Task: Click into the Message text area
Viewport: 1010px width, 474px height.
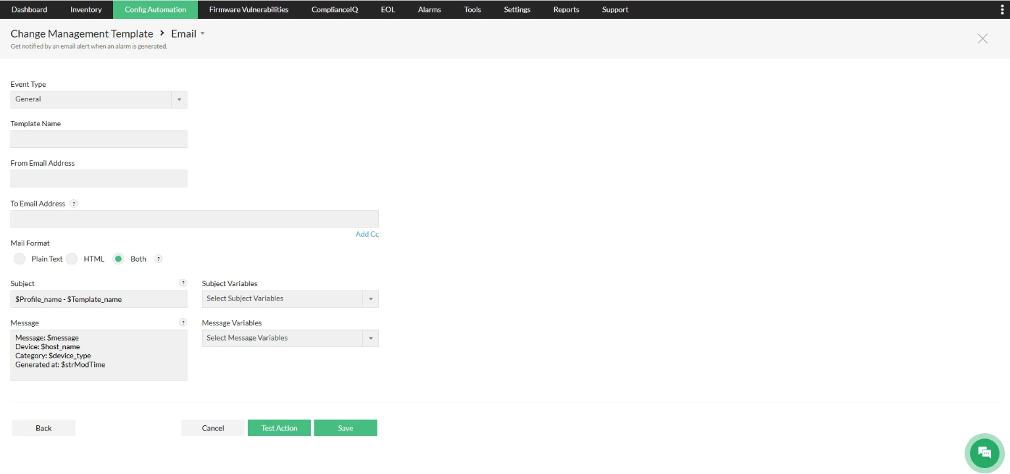Action: click(99, 355)
